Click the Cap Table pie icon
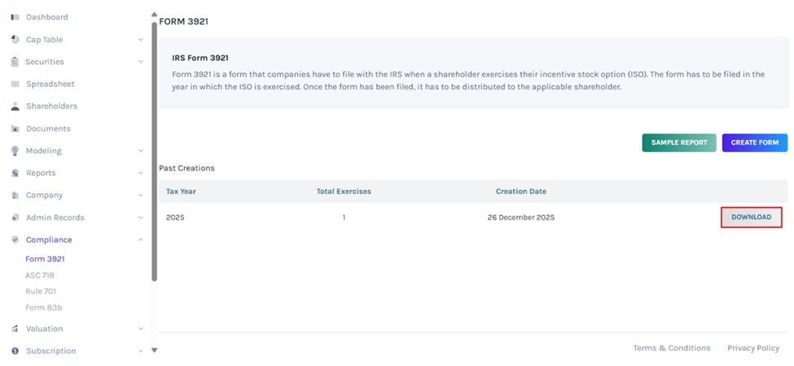 [15, 40]
